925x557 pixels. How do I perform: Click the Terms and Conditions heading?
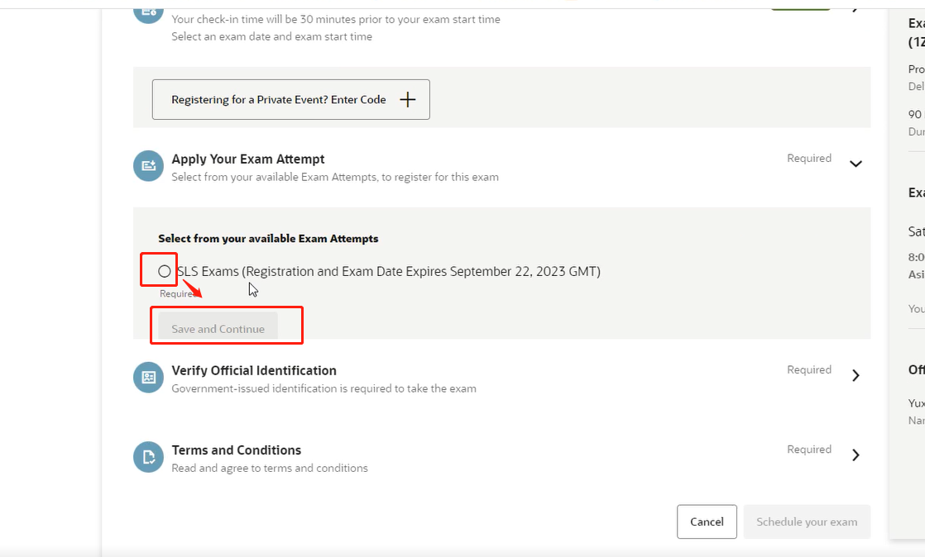[x=237, y=450]
